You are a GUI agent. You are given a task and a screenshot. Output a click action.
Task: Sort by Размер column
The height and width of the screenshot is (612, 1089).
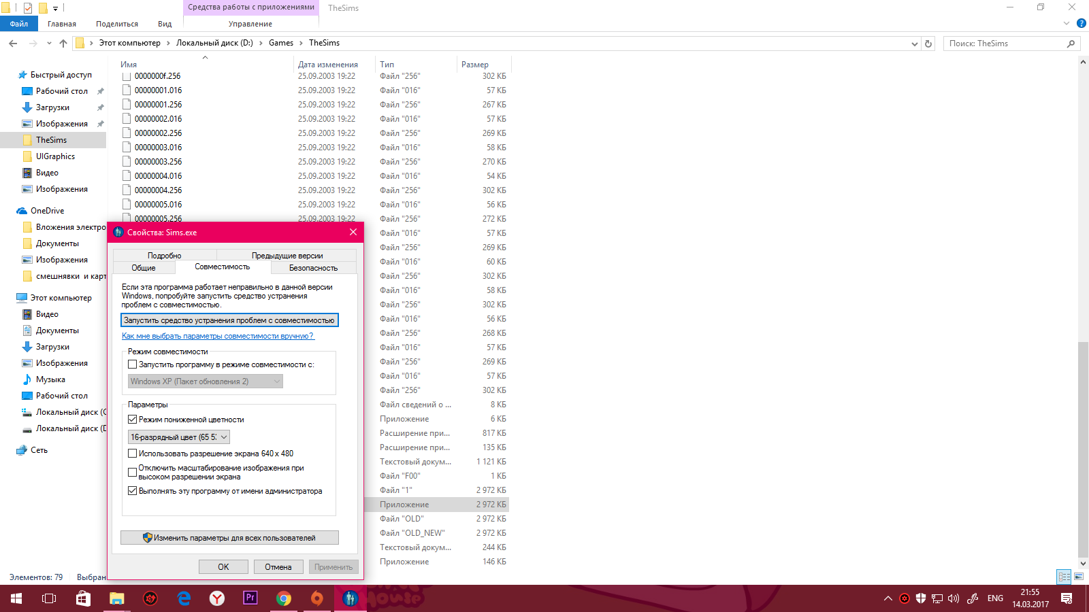(x=475, y=65)
